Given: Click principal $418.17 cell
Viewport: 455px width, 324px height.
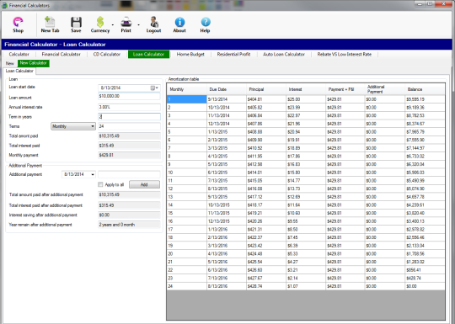Looking at the screenshot, I should tap(266, 204).
